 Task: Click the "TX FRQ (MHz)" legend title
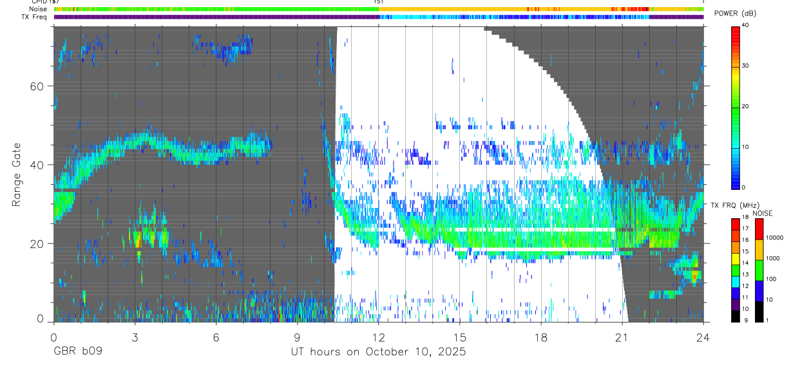[735, 205]
